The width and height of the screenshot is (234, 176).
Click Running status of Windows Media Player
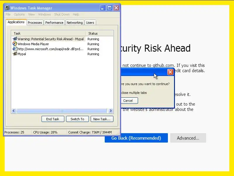pyautogui.click(x=93, y=44)
